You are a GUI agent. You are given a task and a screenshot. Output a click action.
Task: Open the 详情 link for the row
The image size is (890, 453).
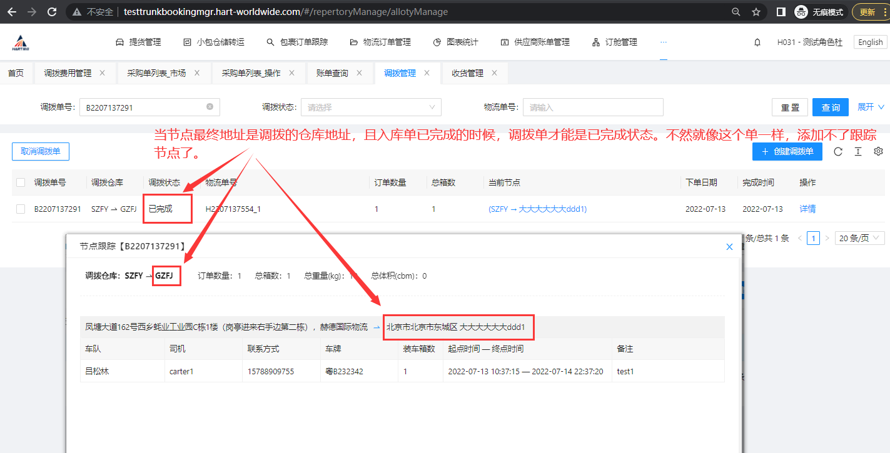coord(807,209)
